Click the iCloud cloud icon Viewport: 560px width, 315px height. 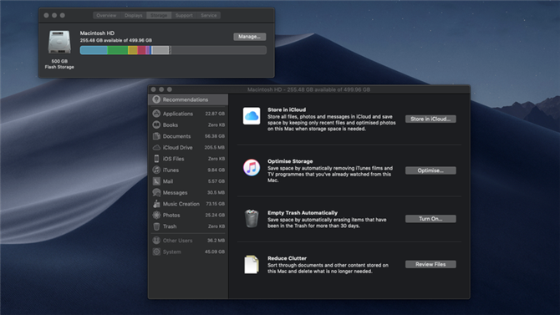pos(252,116)
